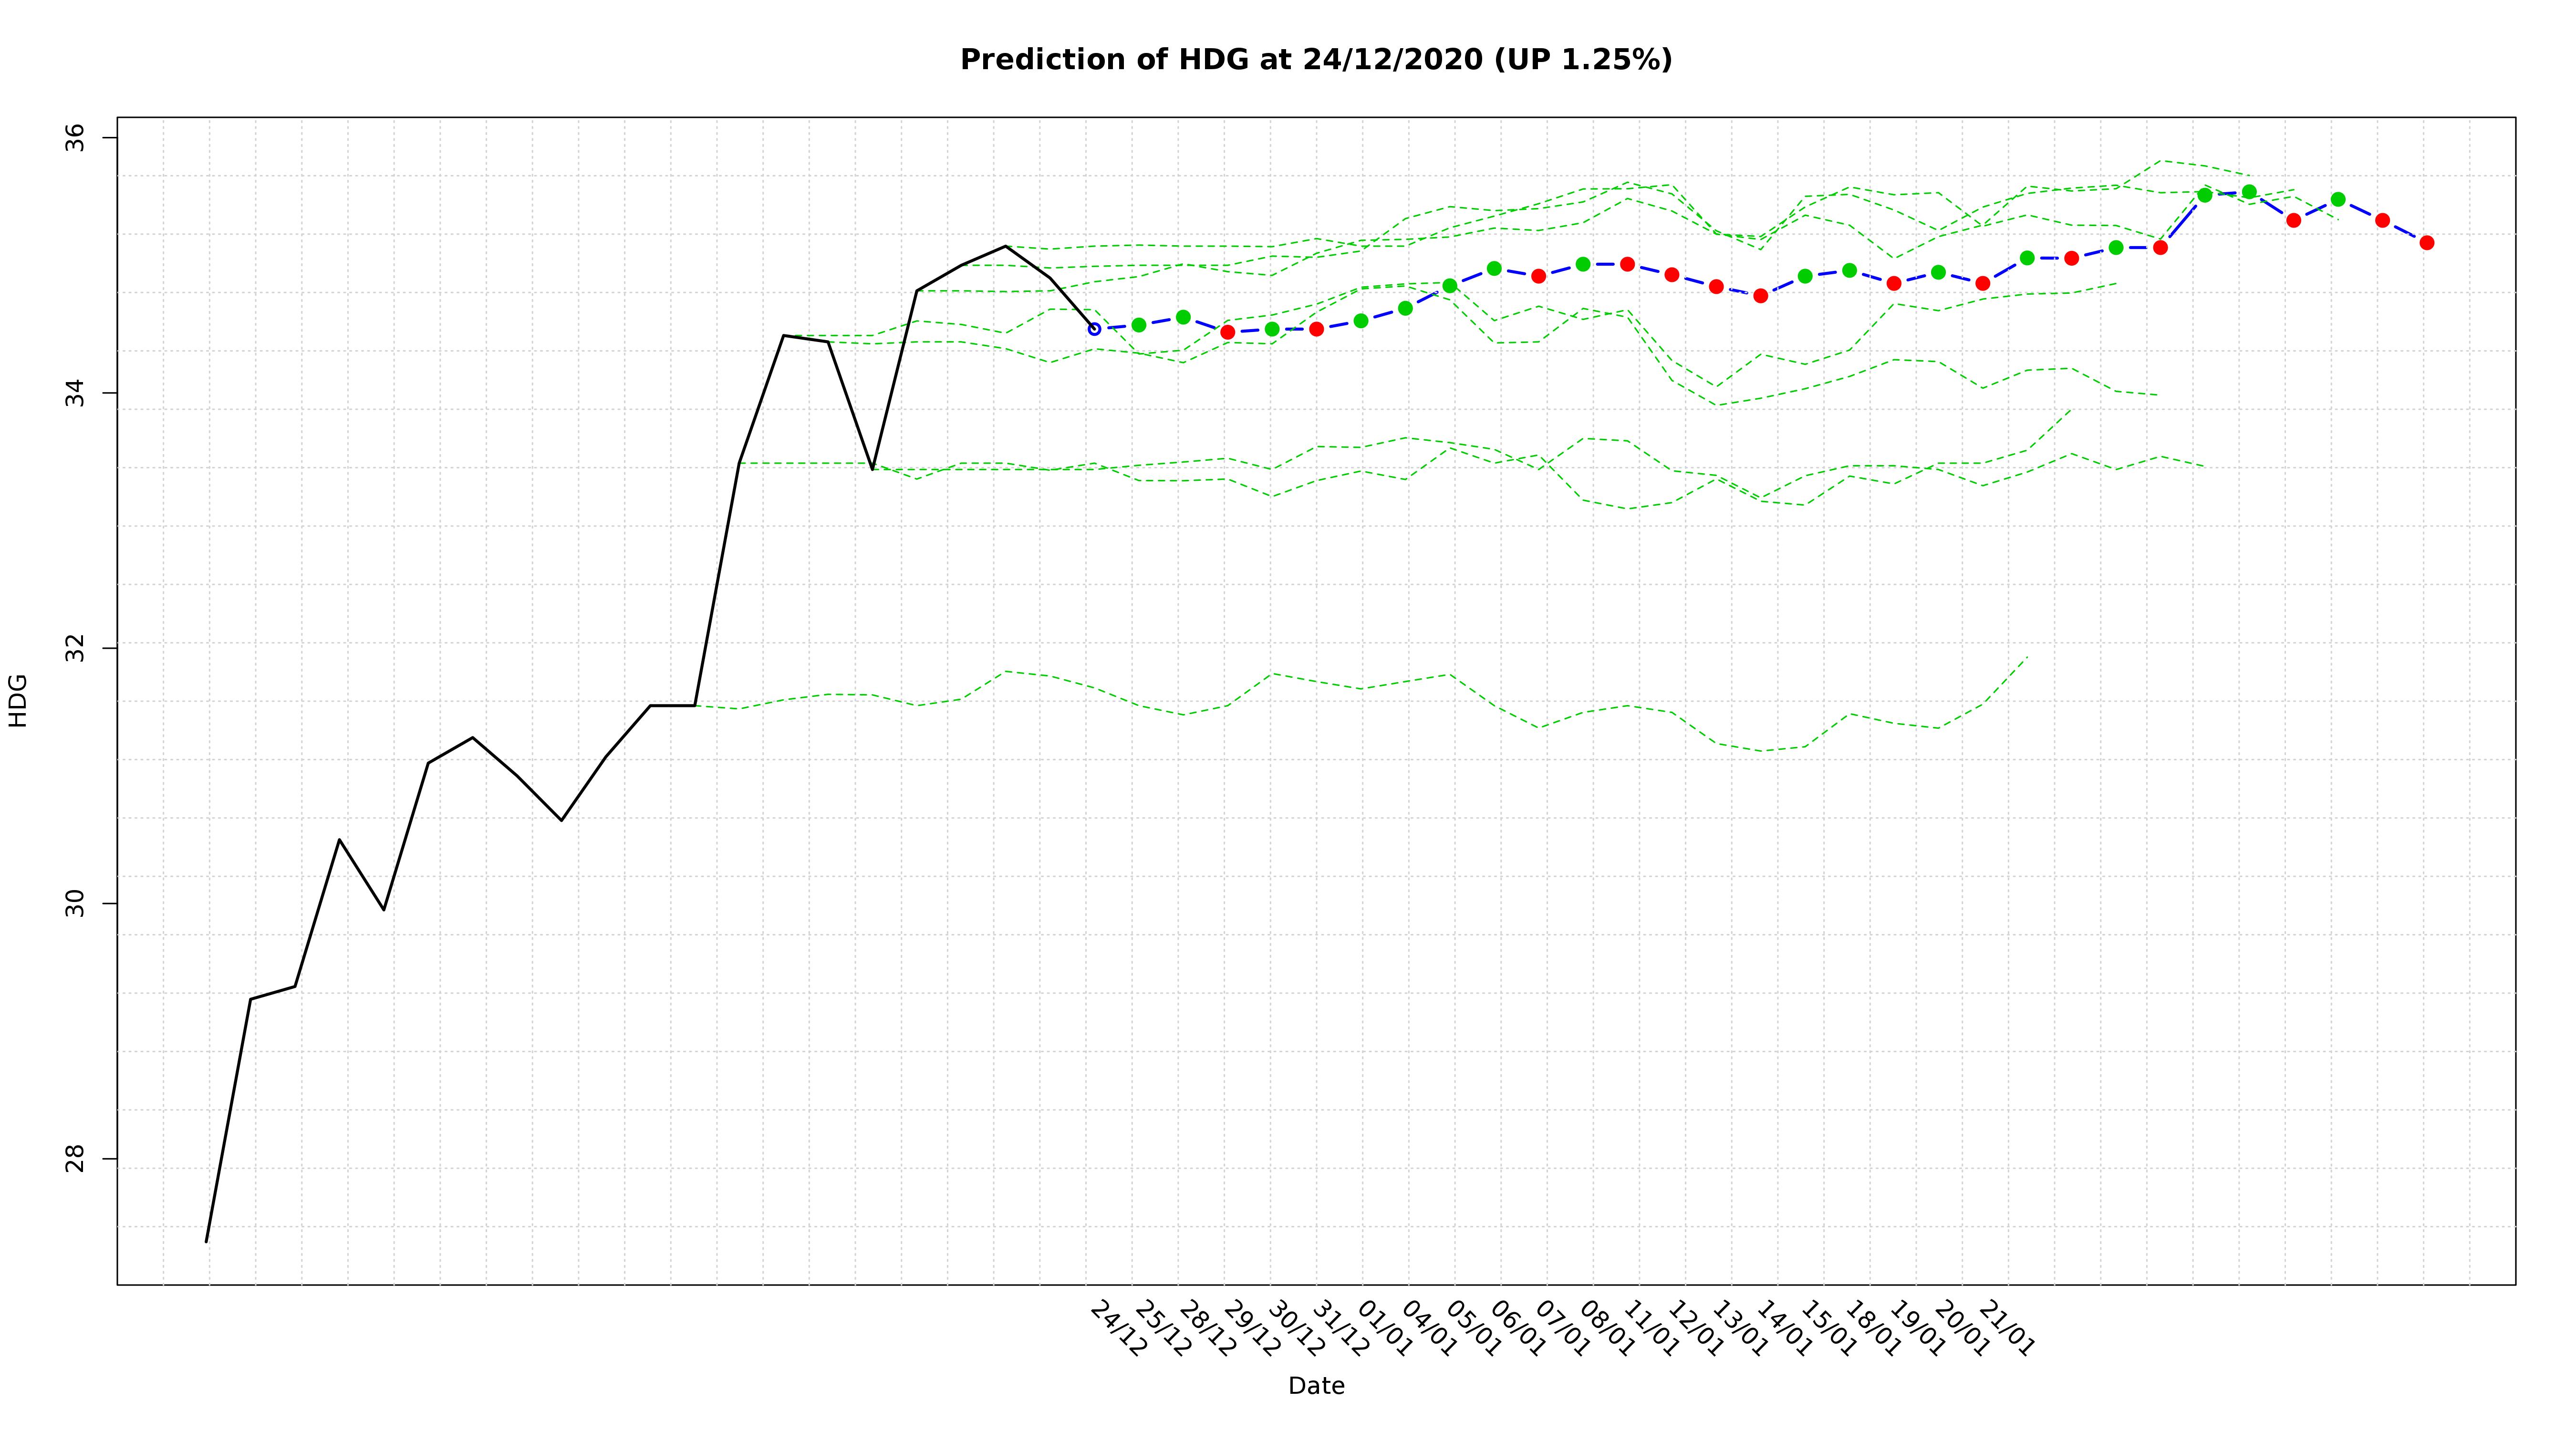Click the red forecast dot above 14/01
The height and width of the screenshot is (1431, 2576).
[x=1761, y=296]
